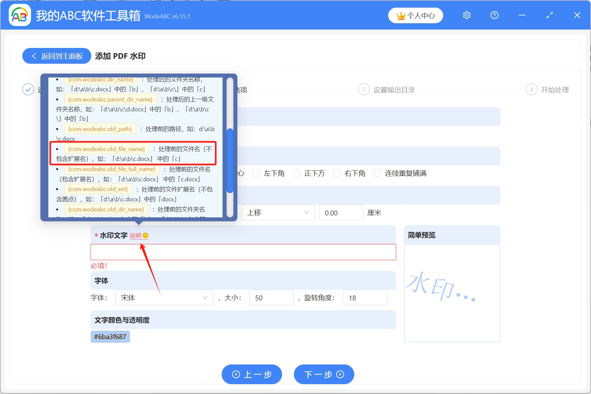Click the {com.wodeabc.old_path} variable tag
Image resolution: width=591 pixels, height=394 pixels.
pos(100,129)
